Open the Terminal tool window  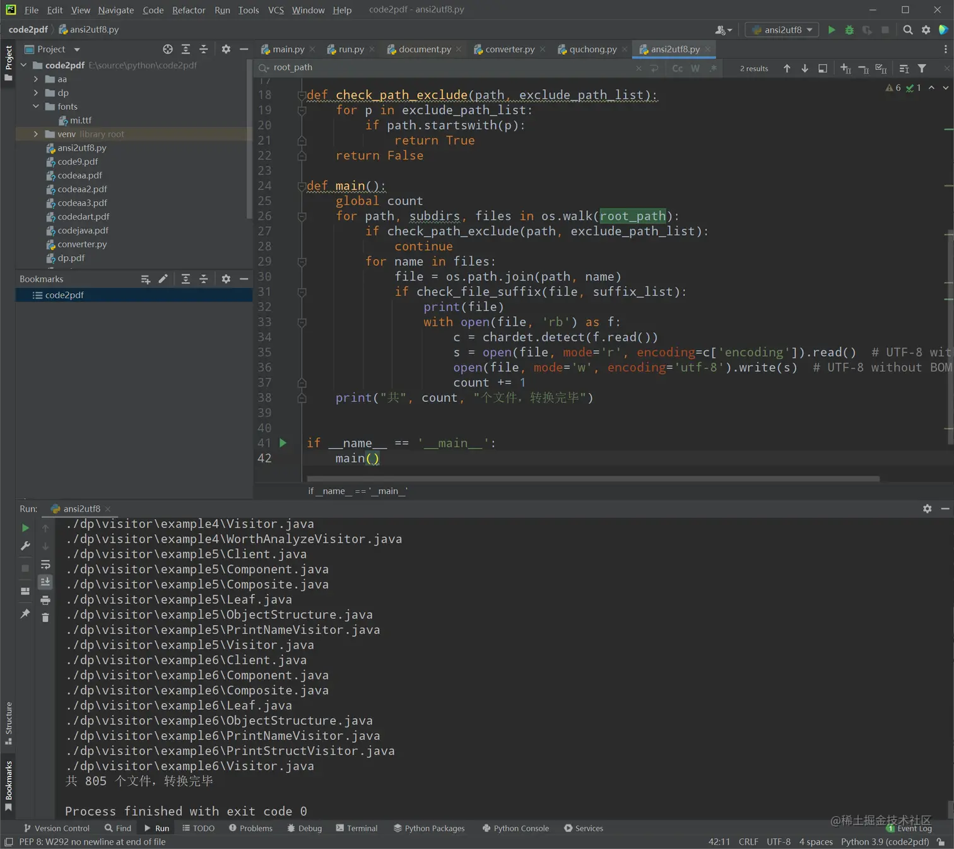click(x=357, y=828)
